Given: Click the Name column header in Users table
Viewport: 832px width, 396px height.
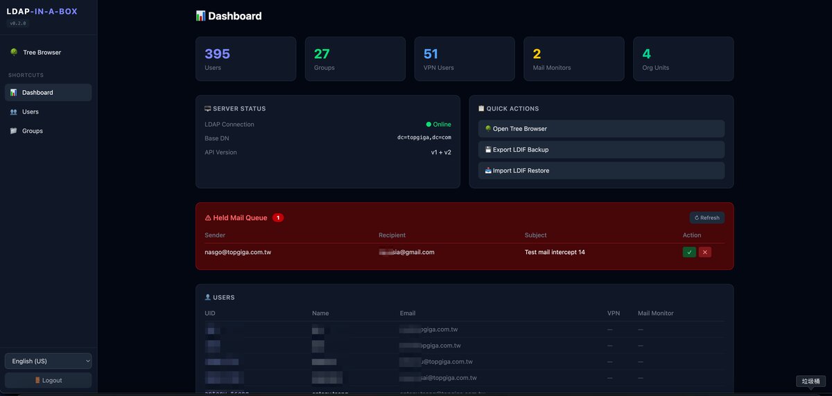Looking at the screenshot, I should tap(320, 313).
